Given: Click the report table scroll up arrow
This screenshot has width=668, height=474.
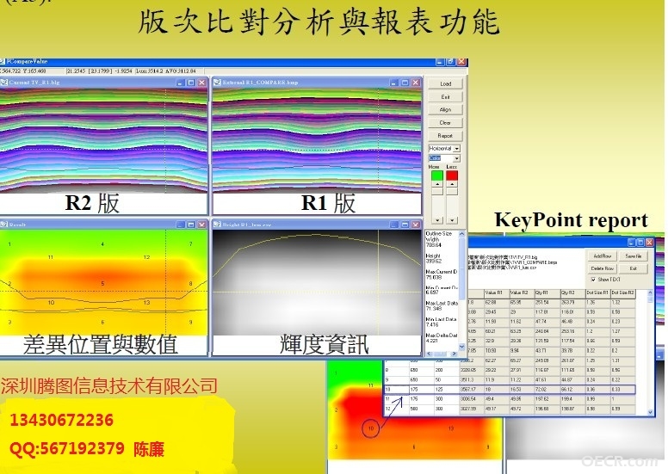Looking at the screenshot, I should (650, 293).
